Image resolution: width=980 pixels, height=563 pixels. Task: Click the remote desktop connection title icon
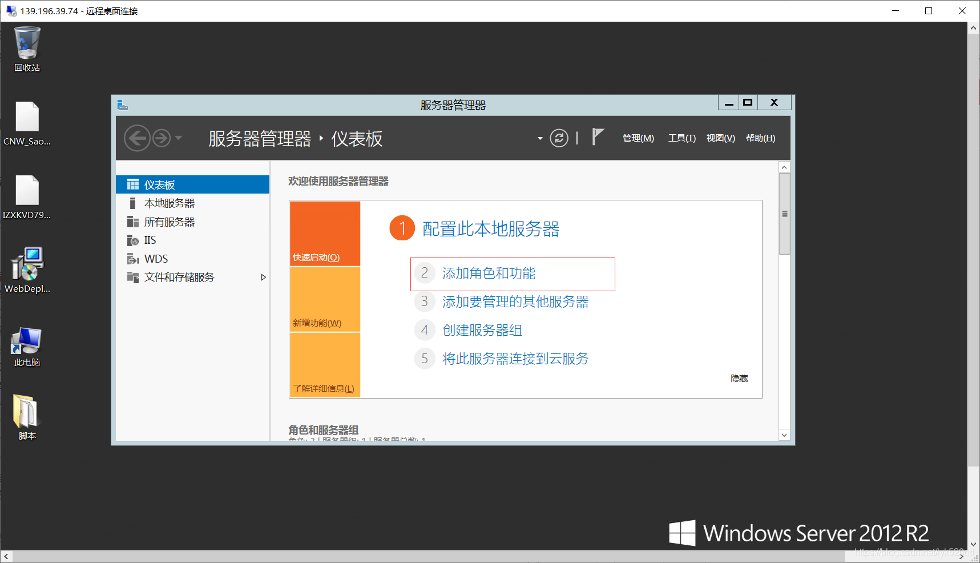(11, 11)
